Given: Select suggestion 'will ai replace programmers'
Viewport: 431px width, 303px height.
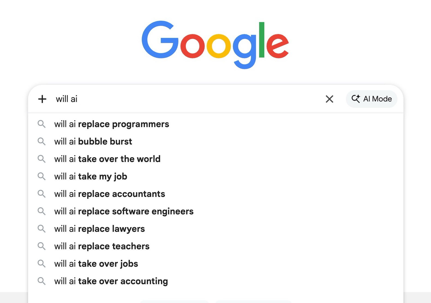Looking at the screenshot, I should coord(112,124).
